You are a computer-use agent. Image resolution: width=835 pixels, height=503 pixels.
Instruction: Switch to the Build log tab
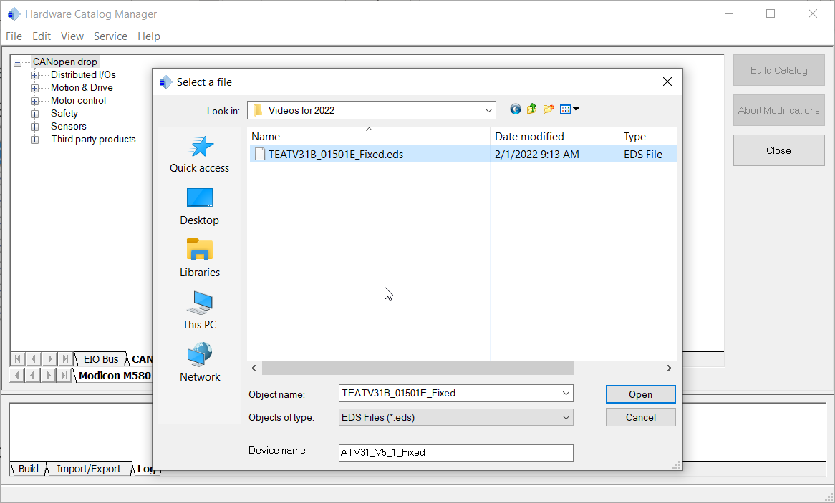(28, 469)
